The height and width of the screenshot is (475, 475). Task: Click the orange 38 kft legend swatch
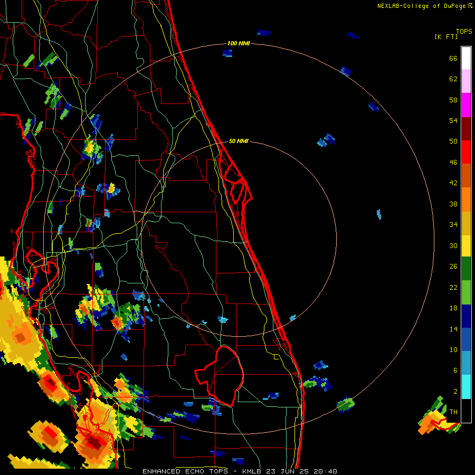(x=466, y=199)
